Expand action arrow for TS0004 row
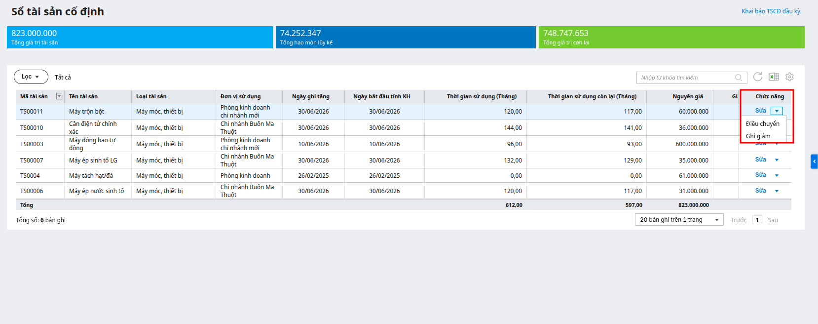 tap(777, 175)
